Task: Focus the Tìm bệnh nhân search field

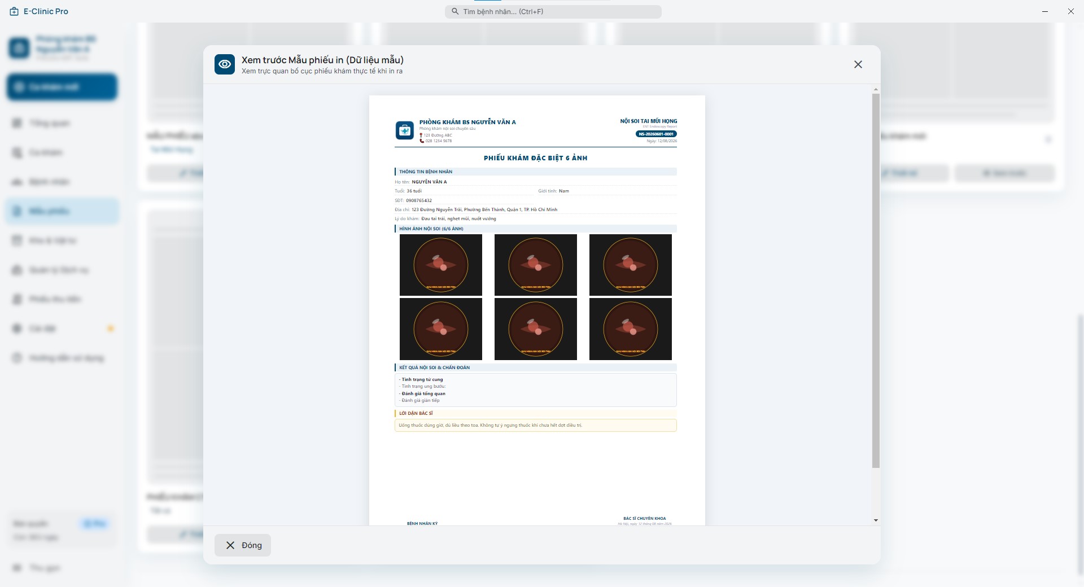Action: tap(553, 11)
